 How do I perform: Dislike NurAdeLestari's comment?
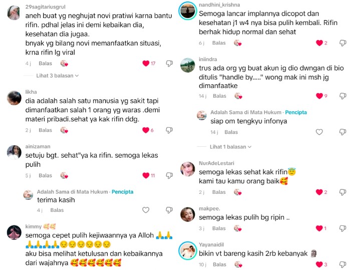(x=342, y=192)
